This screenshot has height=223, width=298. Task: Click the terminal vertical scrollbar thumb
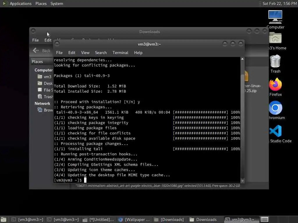pyautogui.click(x=242, y=126)
